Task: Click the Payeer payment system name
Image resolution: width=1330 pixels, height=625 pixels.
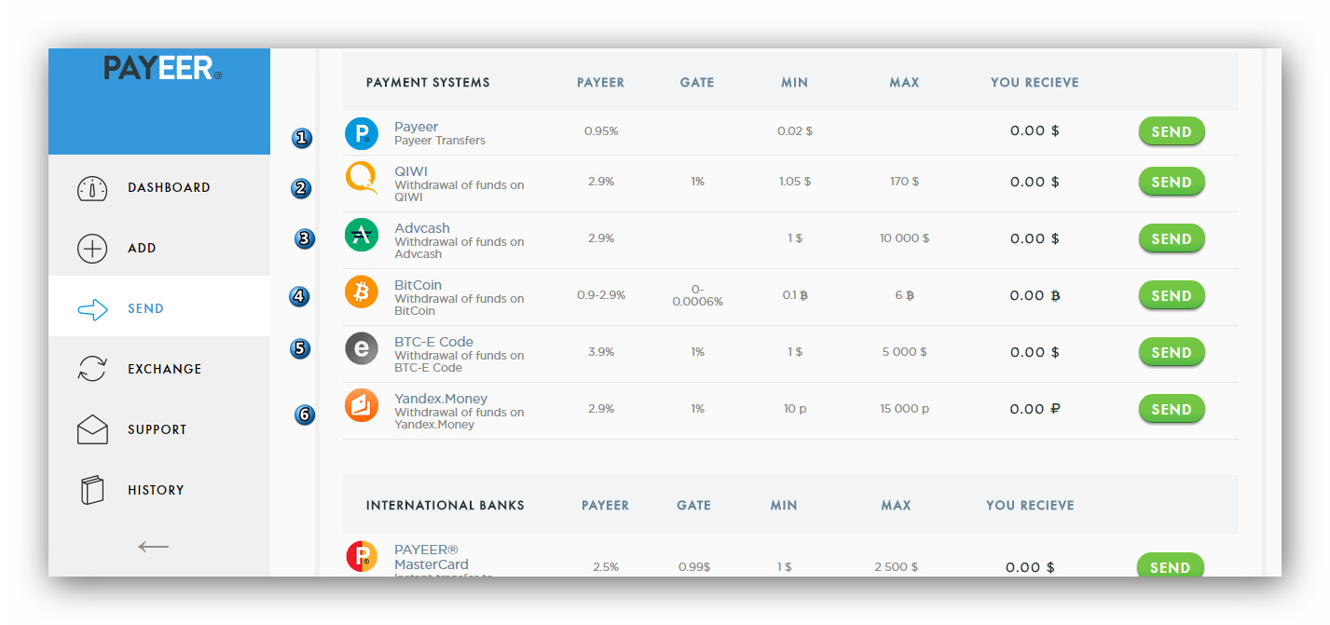Action: (416, 127)
